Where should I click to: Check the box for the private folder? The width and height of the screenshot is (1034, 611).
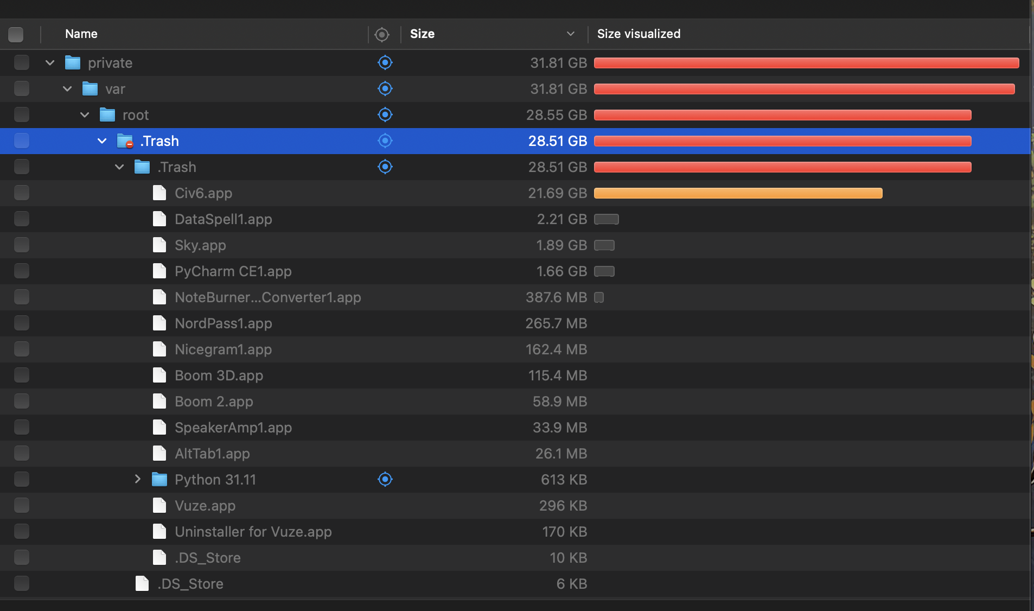[x=22, y=63]
